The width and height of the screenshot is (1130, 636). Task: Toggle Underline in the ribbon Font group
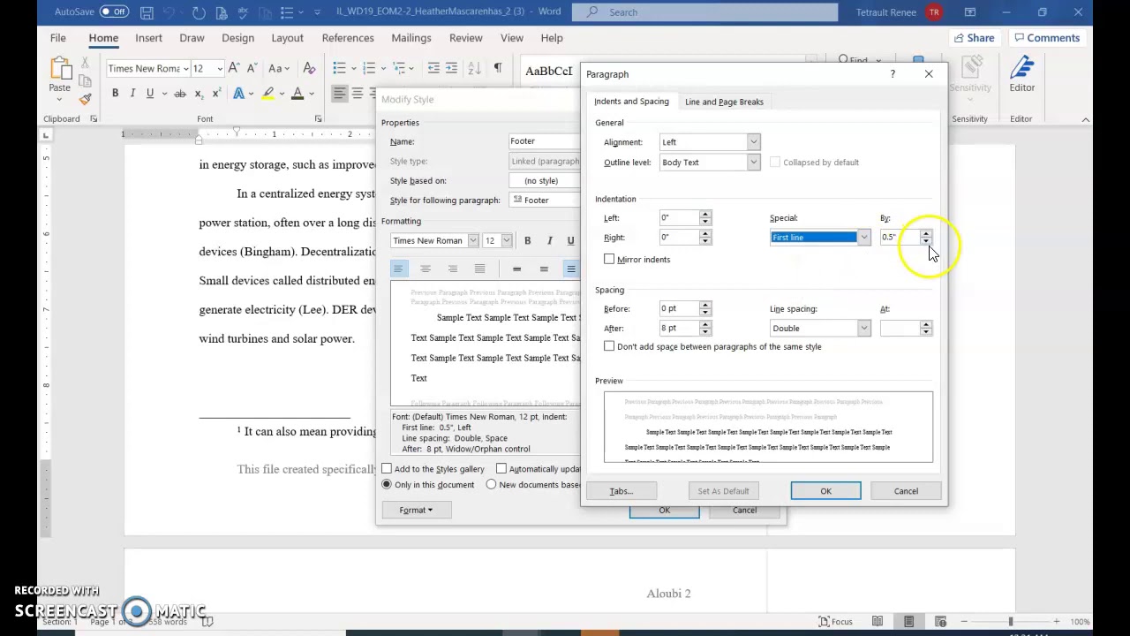coord(150,94)
